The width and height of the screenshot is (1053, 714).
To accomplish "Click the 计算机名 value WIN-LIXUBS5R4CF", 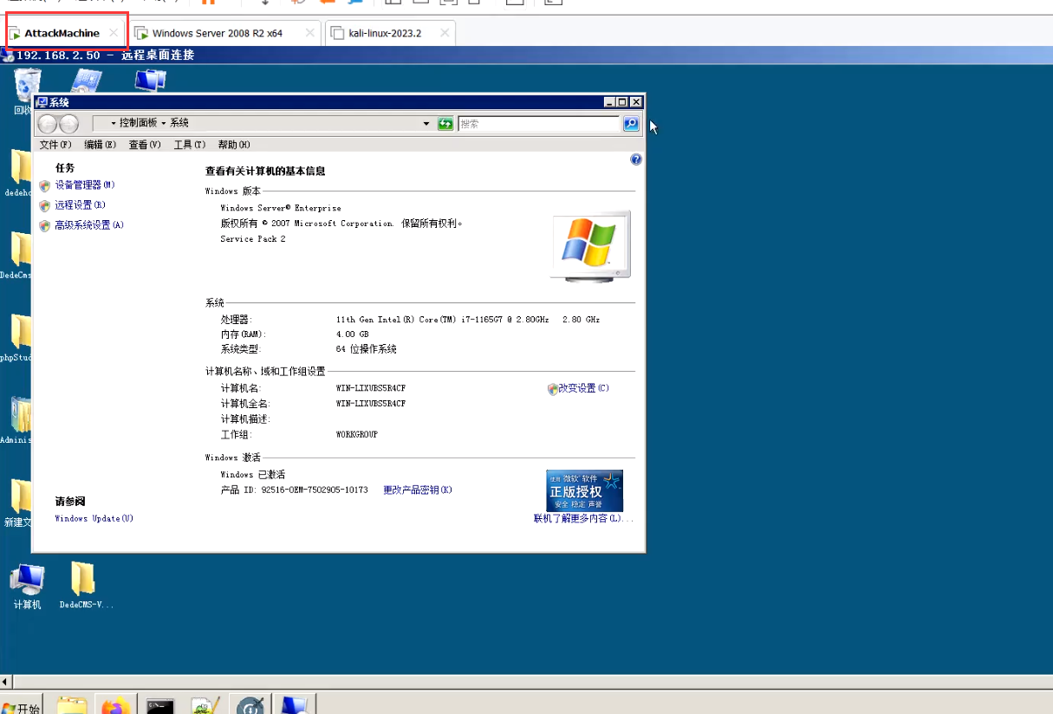I will pos(371,389).
